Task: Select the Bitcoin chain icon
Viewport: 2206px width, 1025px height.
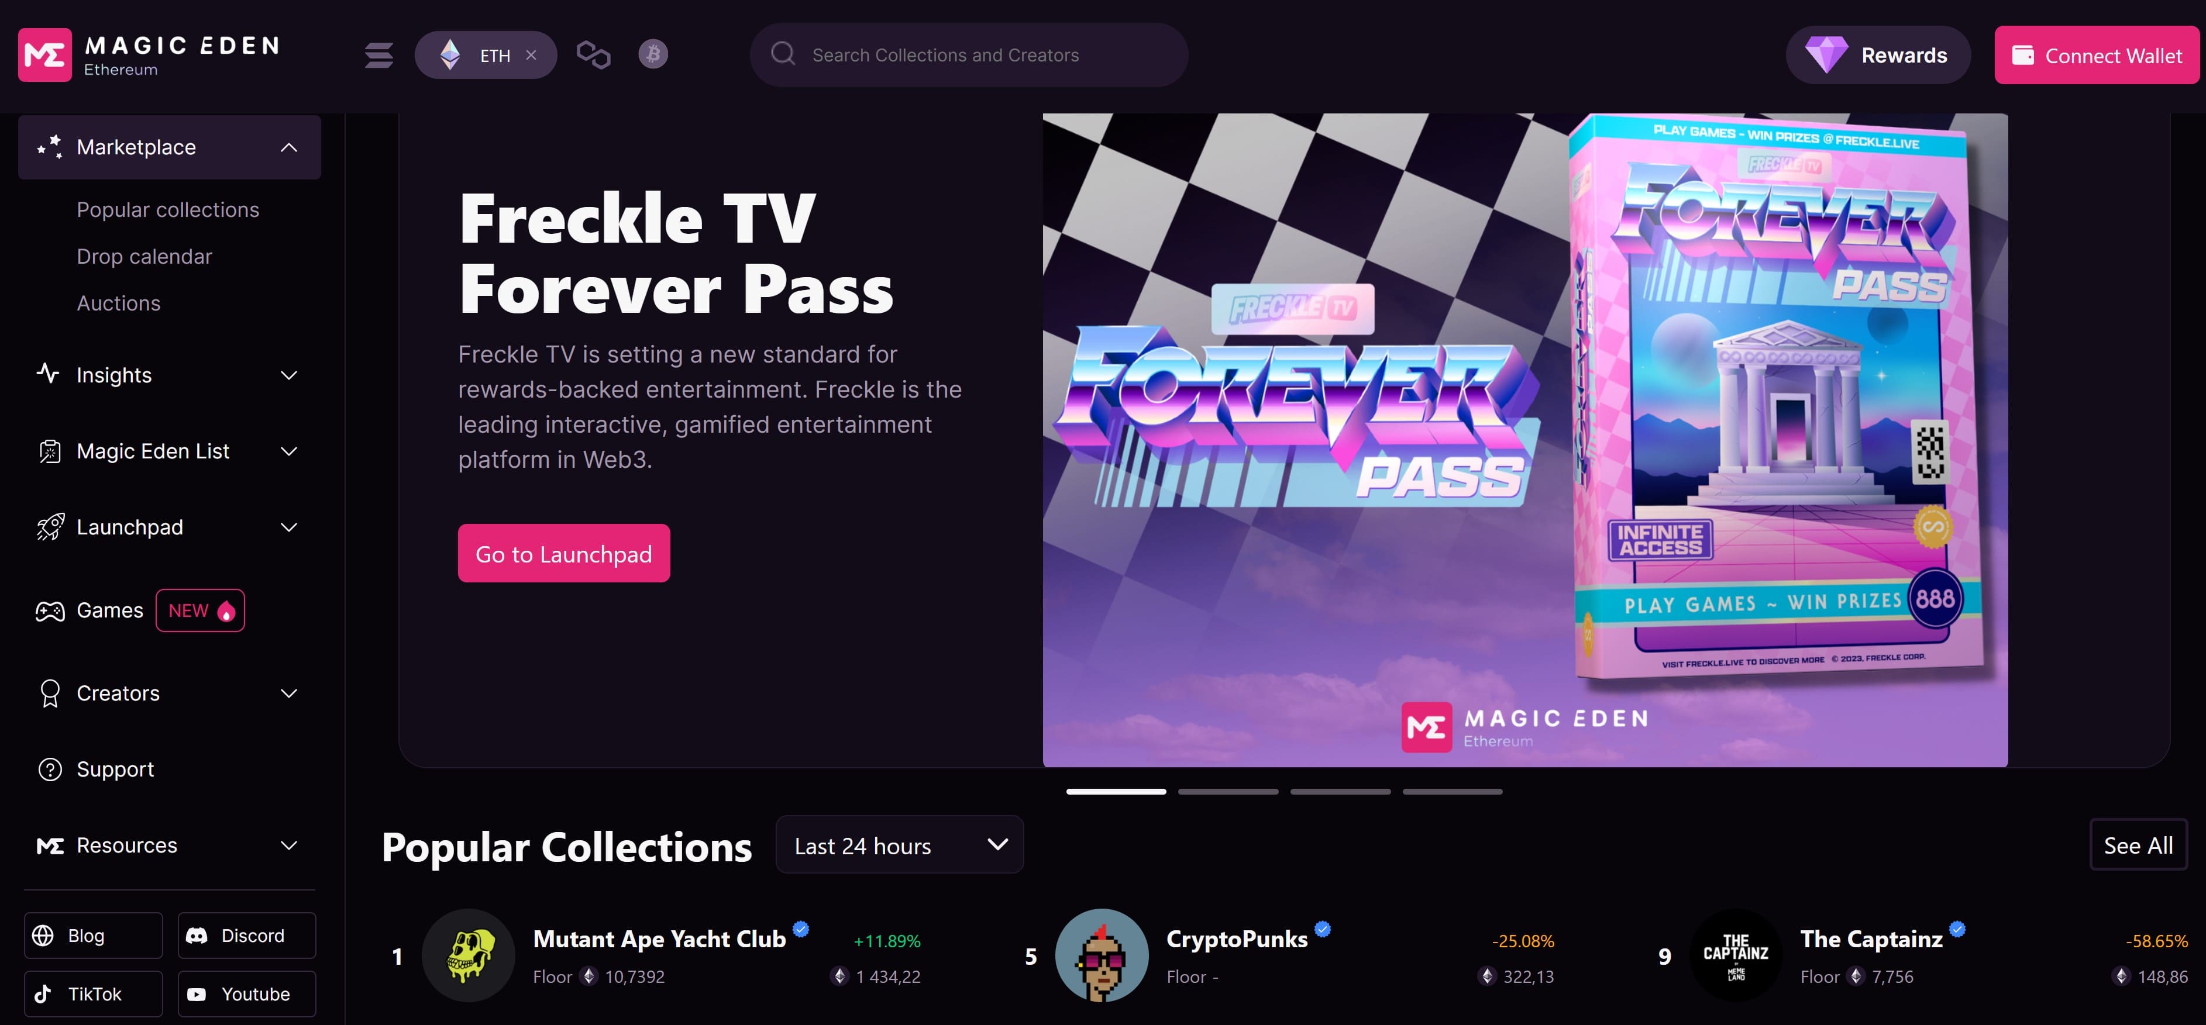Action: (652, 54)
